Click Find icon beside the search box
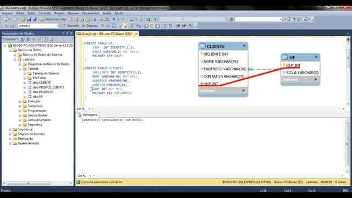The width and height of the screenshot is (352, 198). click(230, 20)
